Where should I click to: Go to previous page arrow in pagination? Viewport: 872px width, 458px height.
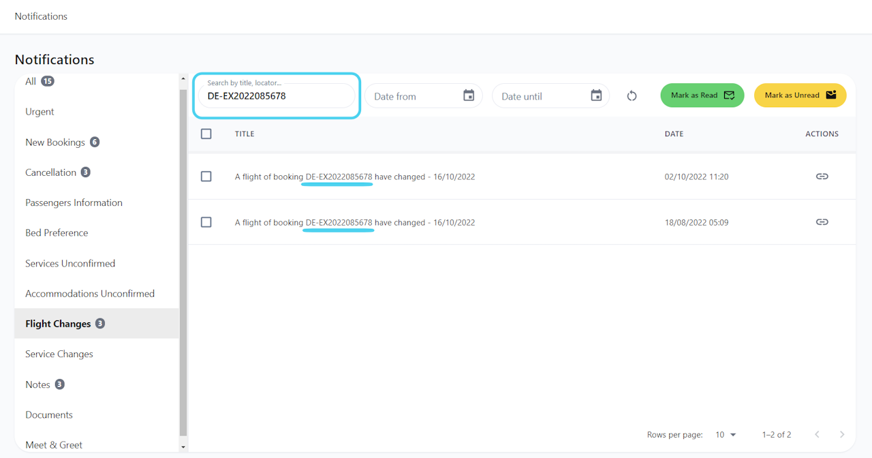817,434
